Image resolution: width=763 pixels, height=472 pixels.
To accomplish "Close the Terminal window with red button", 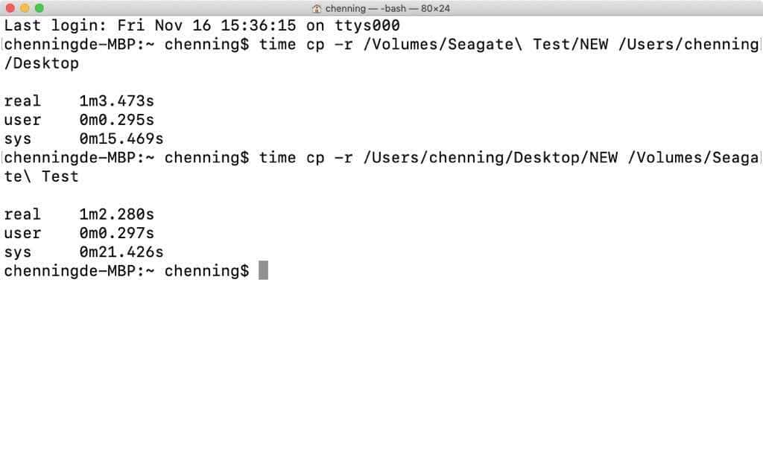I will click(x=10, y=8).
